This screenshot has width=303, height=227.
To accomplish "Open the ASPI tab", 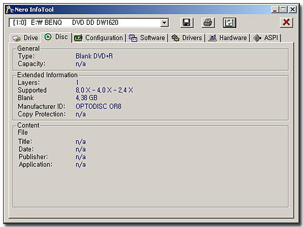I will point(265,38).
